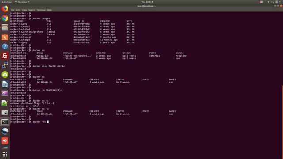The image size is (283, 159).
Task: Click the docker.io/grafana/grafana row
Action: click(x=72, y=32)
